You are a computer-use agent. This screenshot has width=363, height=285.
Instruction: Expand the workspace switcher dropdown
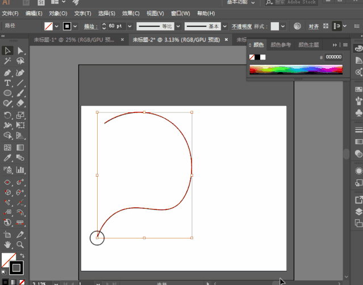coord(253,2)
